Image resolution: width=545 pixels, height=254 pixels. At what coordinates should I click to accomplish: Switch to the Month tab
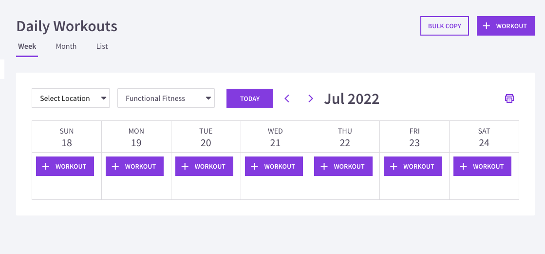click(x=66, y=46)
